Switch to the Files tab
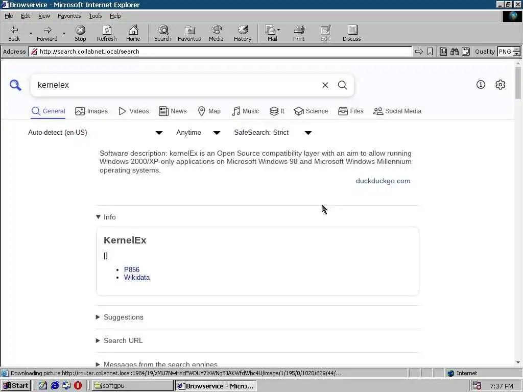 350,111
